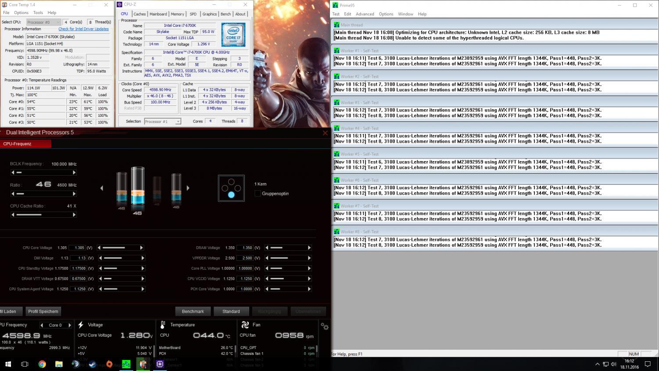659x371 pixels.
Task: Close the Dual Intelligent Processors 5 panel
Action: click(325, 133)
